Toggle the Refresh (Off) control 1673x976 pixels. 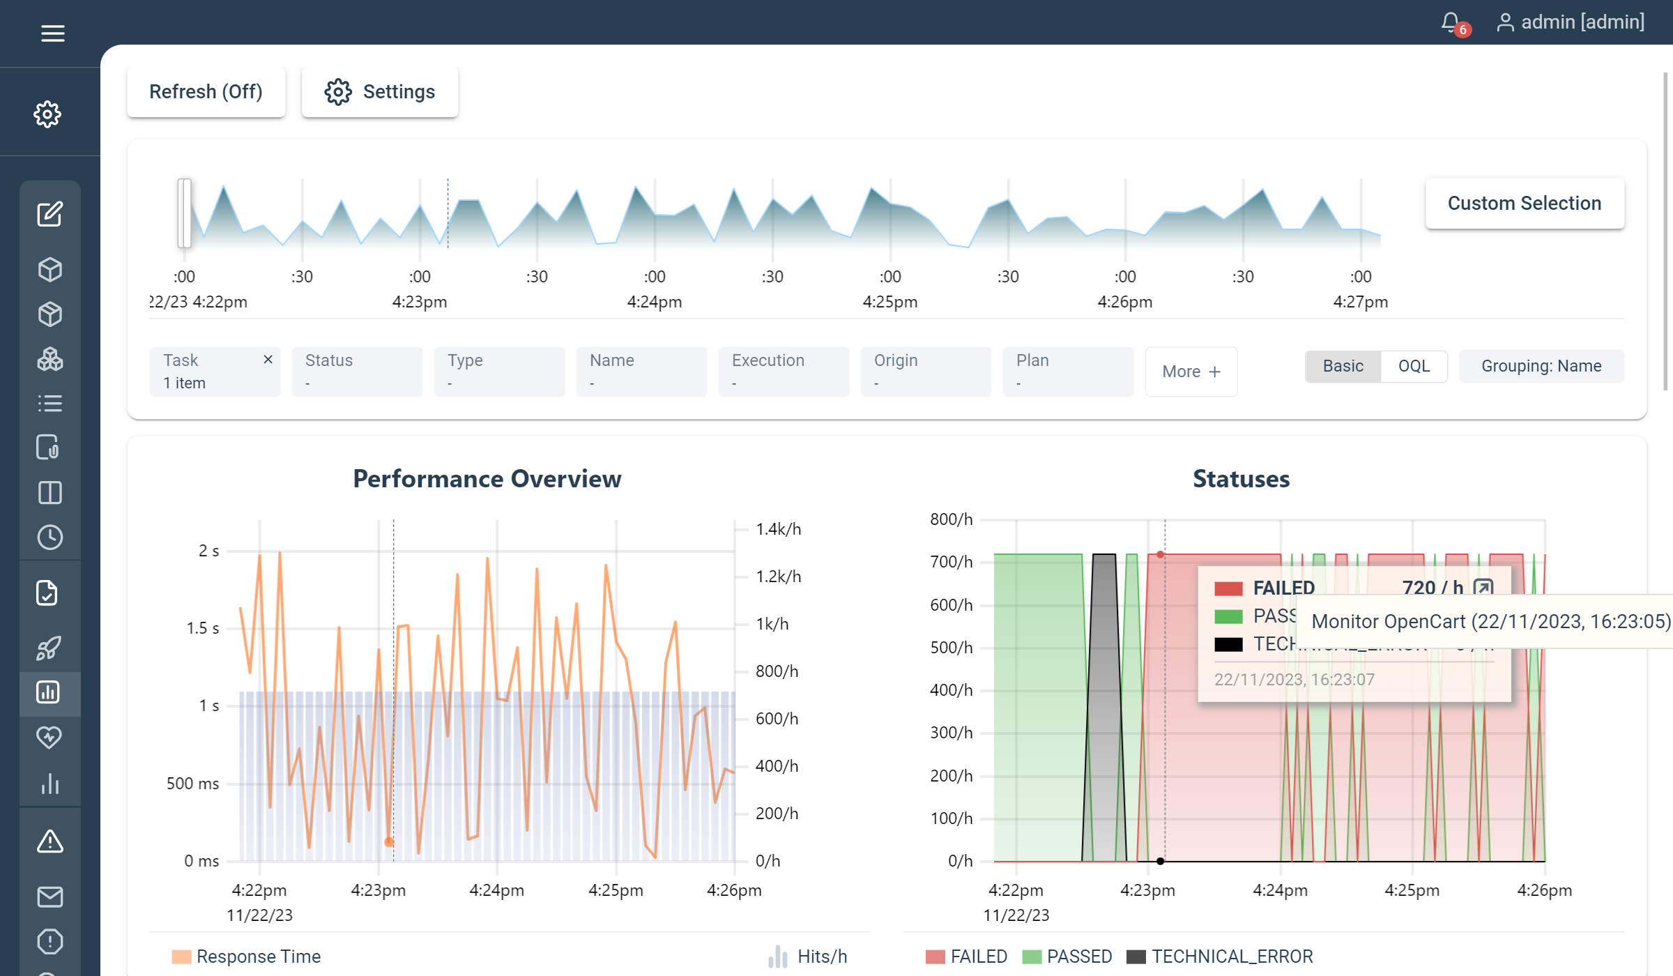click(x=206, y=91)
